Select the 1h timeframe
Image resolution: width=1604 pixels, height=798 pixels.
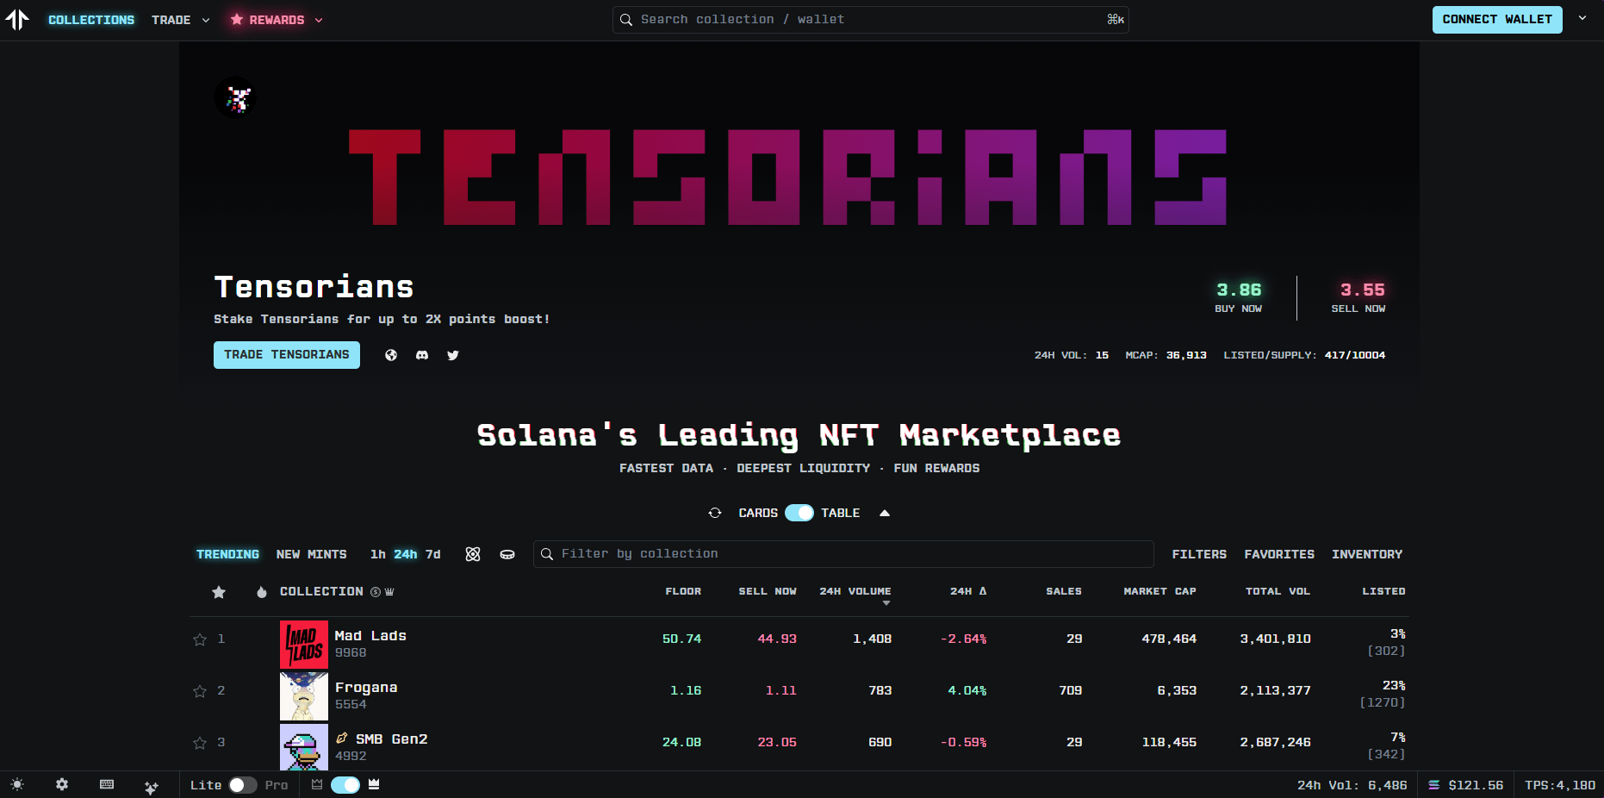pos(377,554)
